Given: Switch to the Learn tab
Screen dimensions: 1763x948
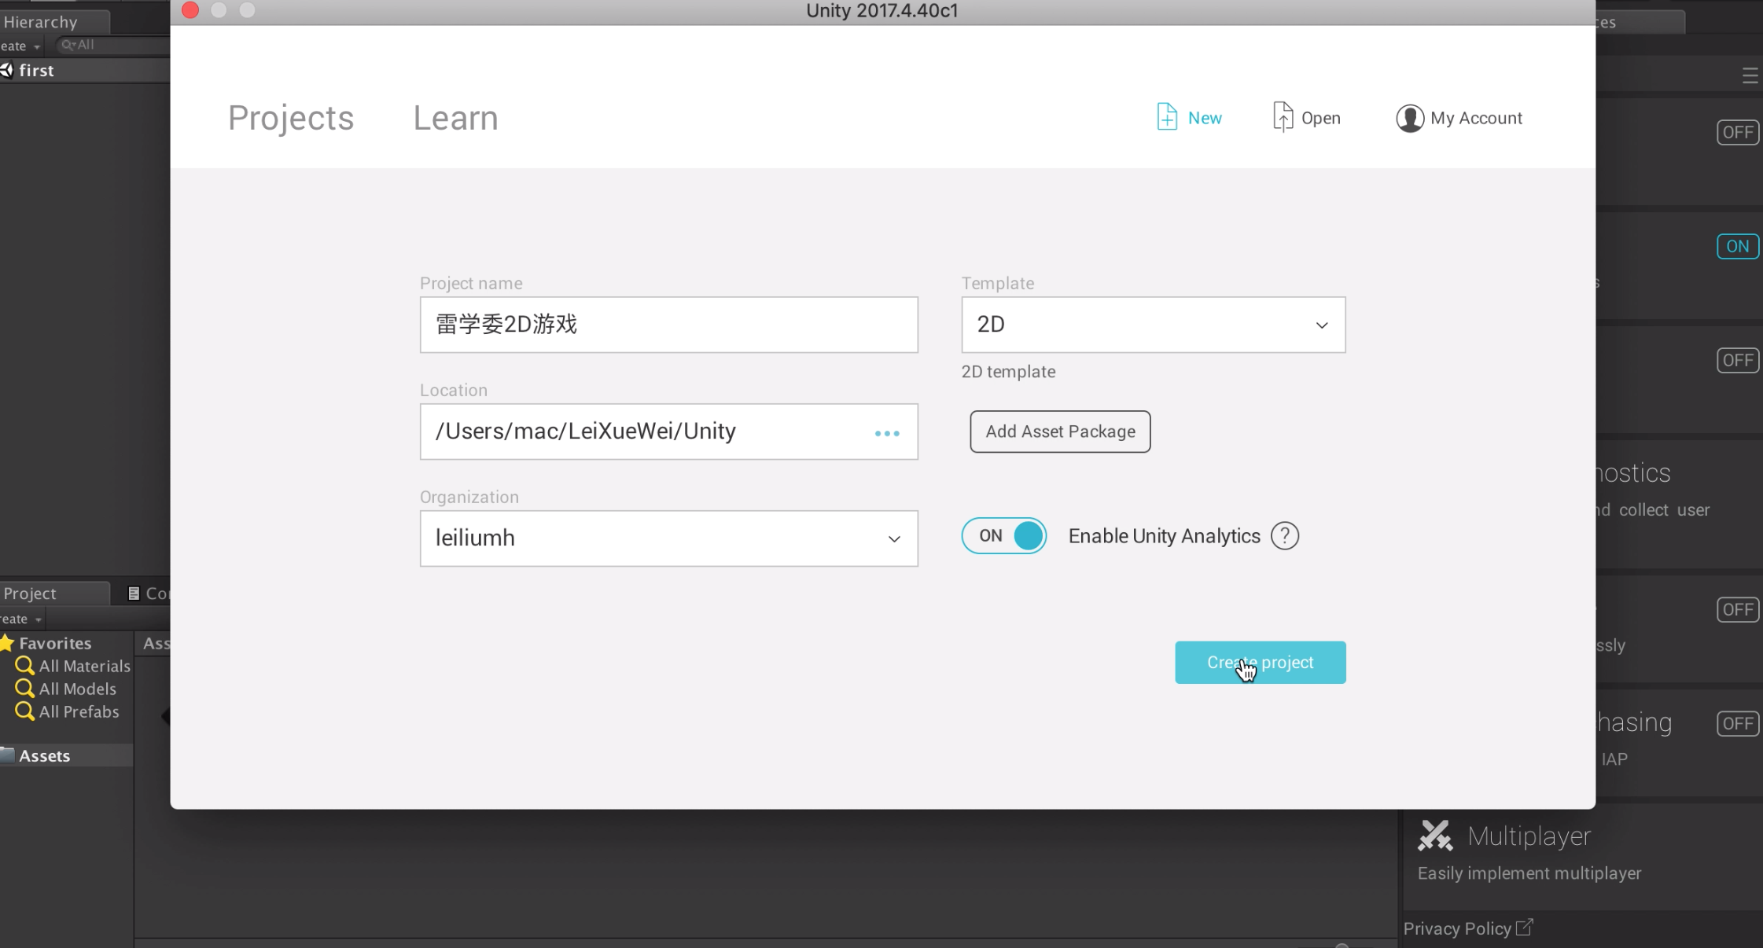Looking at the screenshot, I should click(455, 118).
